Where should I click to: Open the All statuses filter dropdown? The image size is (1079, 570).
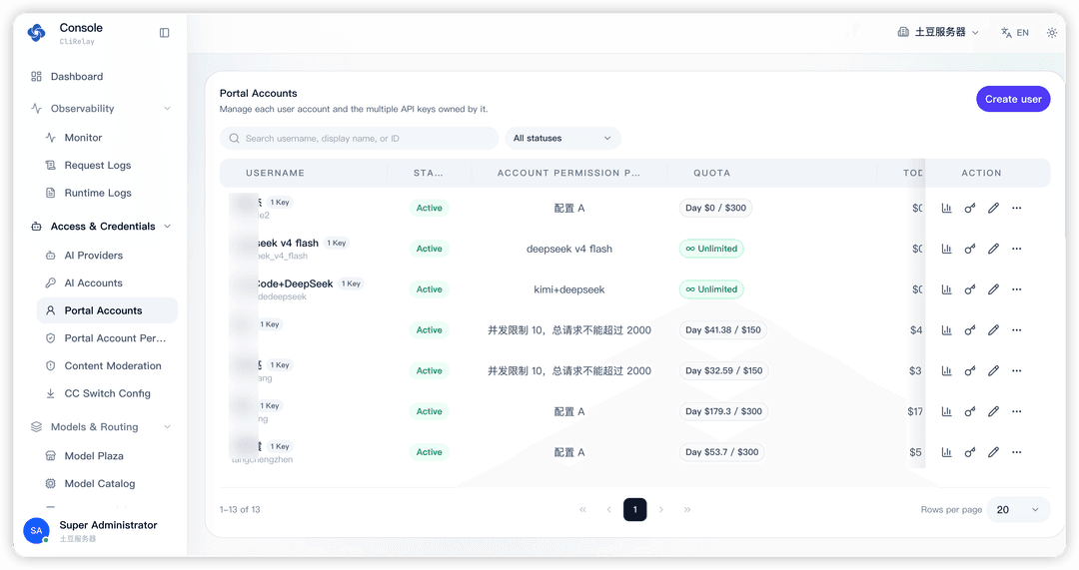click(x=562, y=138)
